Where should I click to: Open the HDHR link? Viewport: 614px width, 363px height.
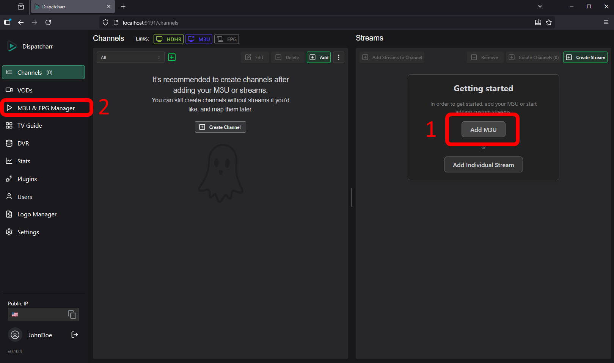[x=169, y=39]
